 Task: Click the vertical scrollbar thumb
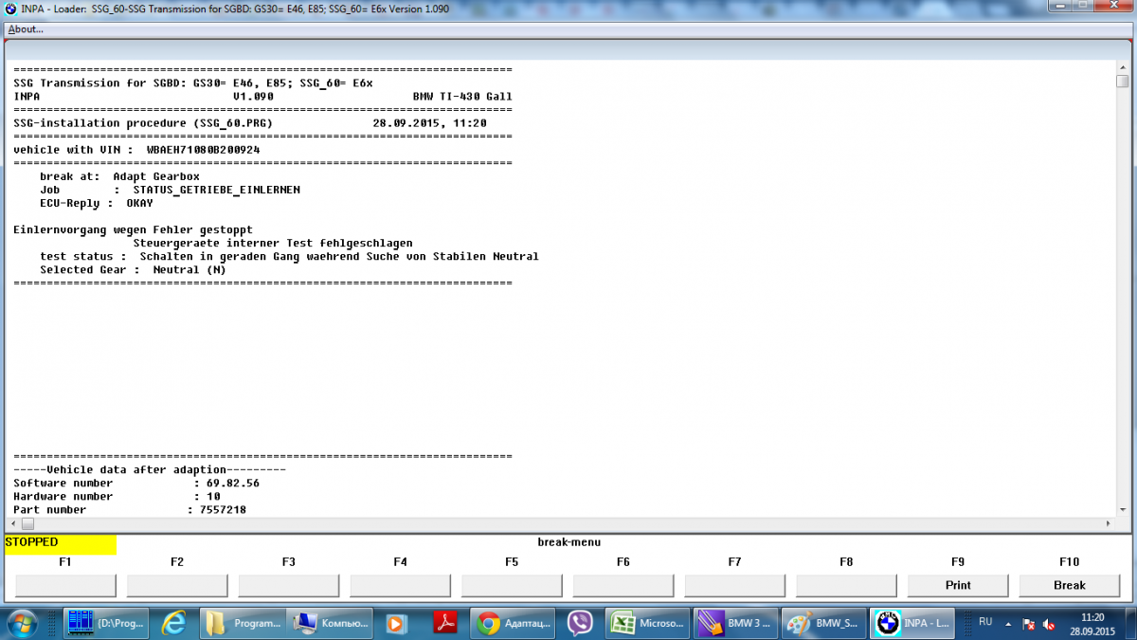1123,81
